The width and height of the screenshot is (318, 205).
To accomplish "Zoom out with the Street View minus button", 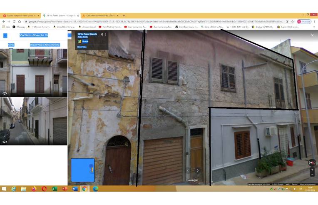I will (312, 175).
